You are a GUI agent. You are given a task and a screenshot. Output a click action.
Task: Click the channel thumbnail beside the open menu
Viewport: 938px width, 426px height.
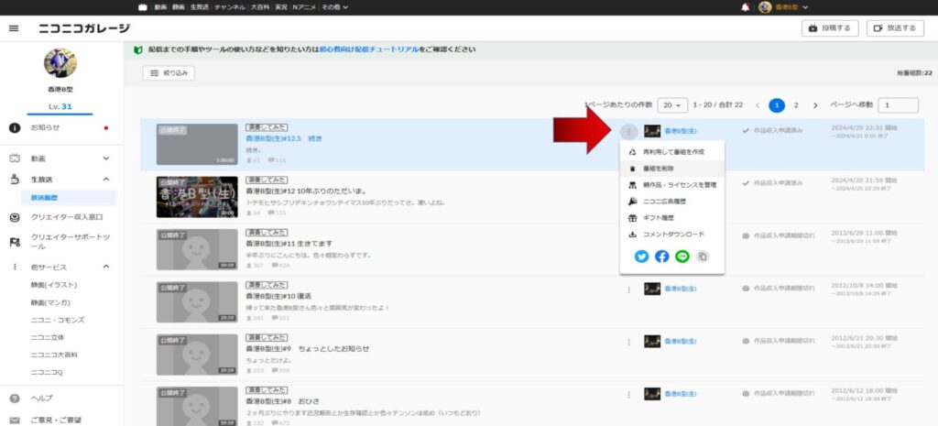652,131
